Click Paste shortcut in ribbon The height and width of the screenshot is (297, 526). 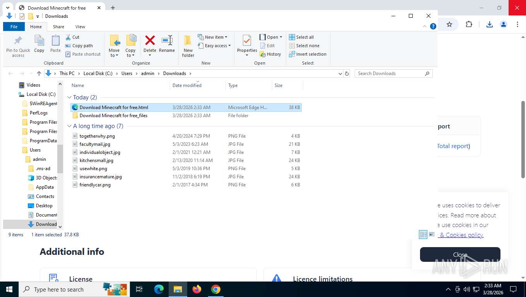coord(83,54)
